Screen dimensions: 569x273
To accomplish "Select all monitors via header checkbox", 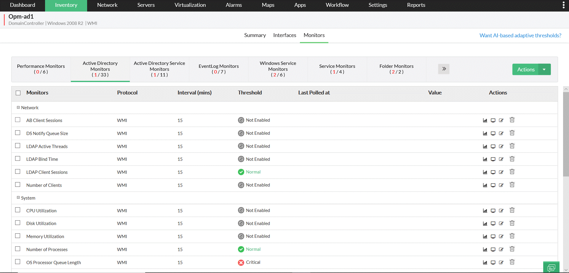I will (18, 93).
